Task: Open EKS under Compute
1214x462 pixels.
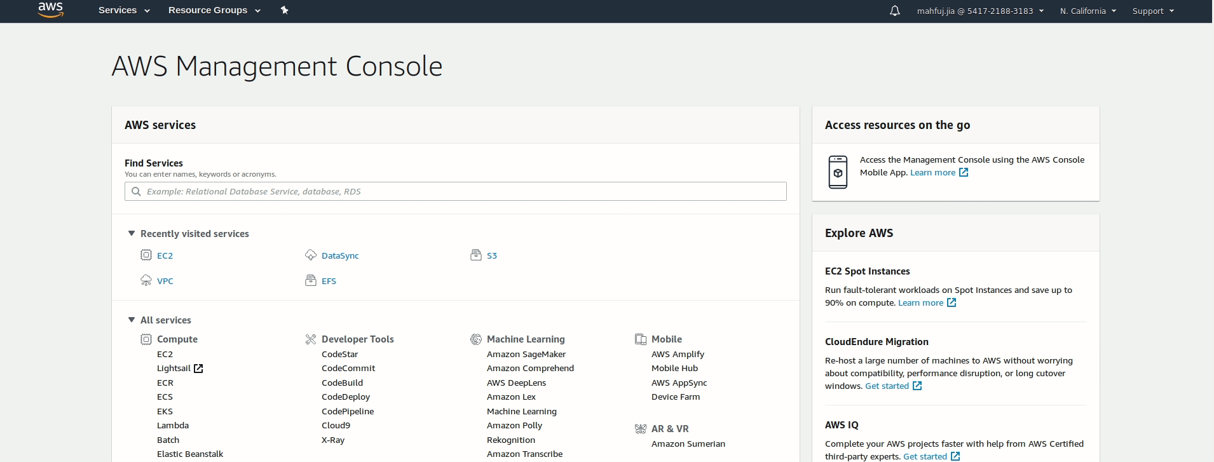Action: click(x=165, y=411)
